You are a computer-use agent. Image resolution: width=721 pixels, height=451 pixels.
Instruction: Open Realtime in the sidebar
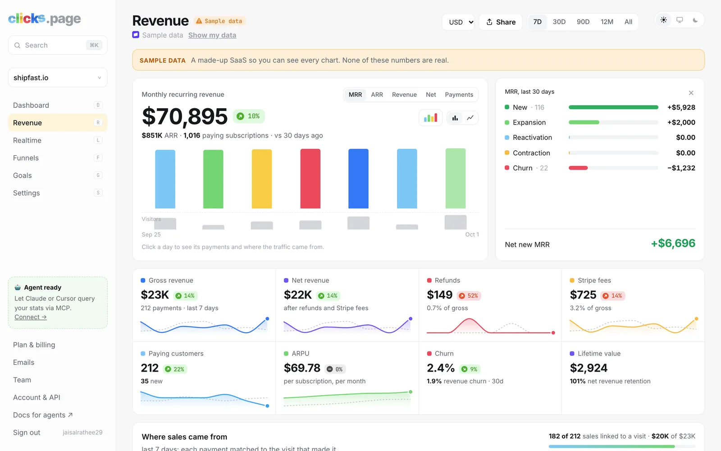[58, 140]
